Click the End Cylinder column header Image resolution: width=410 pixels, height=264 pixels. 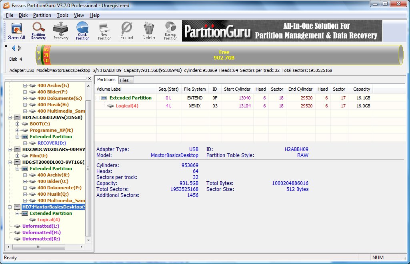click(x=300, y=89)
